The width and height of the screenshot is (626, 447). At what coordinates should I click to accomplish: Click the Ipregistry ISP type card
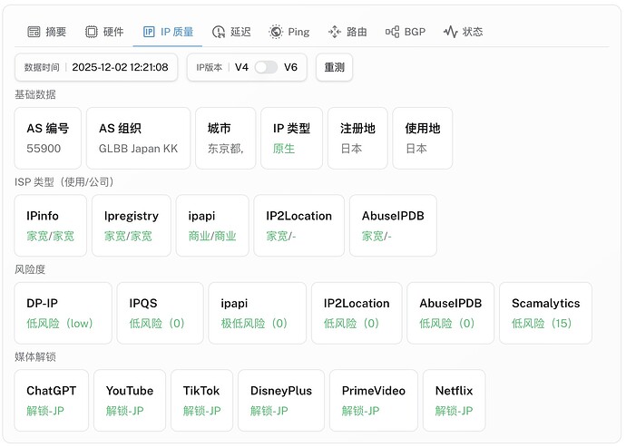click(132, 226)
